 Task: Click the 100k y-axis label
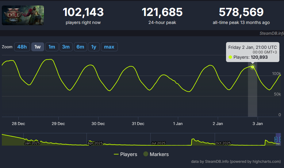click(276, 73)
